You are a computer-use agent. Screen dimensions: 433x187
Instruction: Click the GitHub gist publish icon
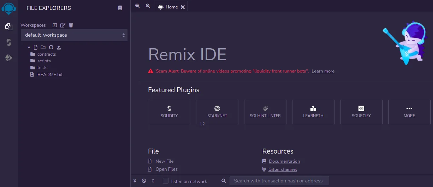pyautogui.click(x=51, y=47)
